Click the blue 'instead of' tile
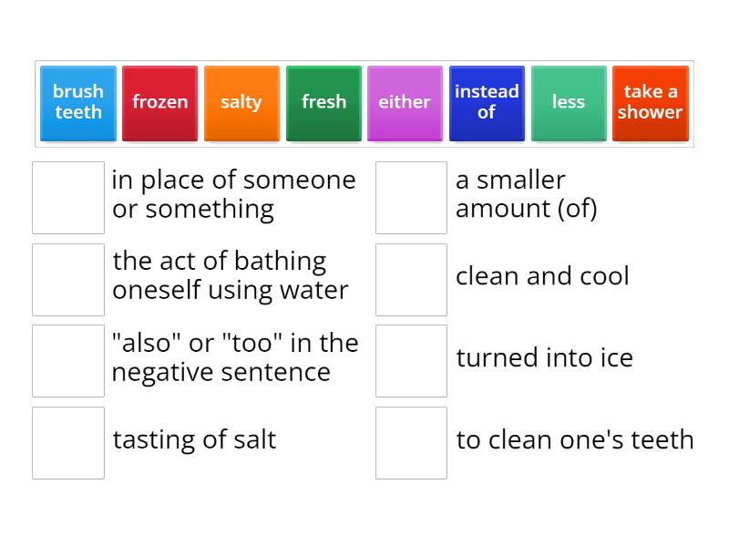 coord(487,102)
